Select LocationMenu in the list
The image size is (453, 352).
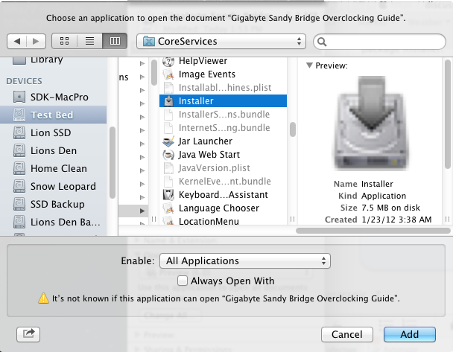click(223, 221)
